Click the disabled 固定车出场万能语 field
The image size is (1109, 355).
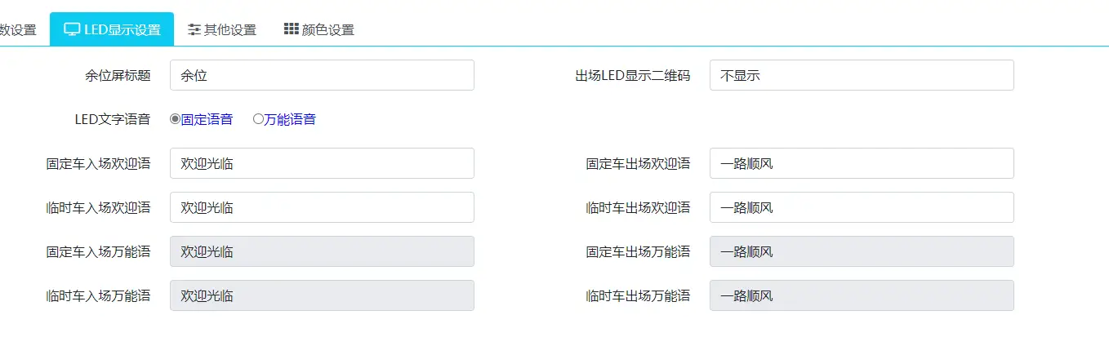pos(862,251)
